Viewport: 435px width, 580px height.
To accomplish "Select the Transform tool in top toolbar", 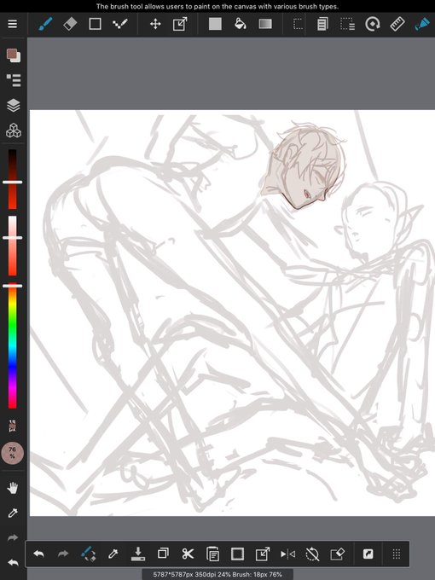I will pos(180,24).
